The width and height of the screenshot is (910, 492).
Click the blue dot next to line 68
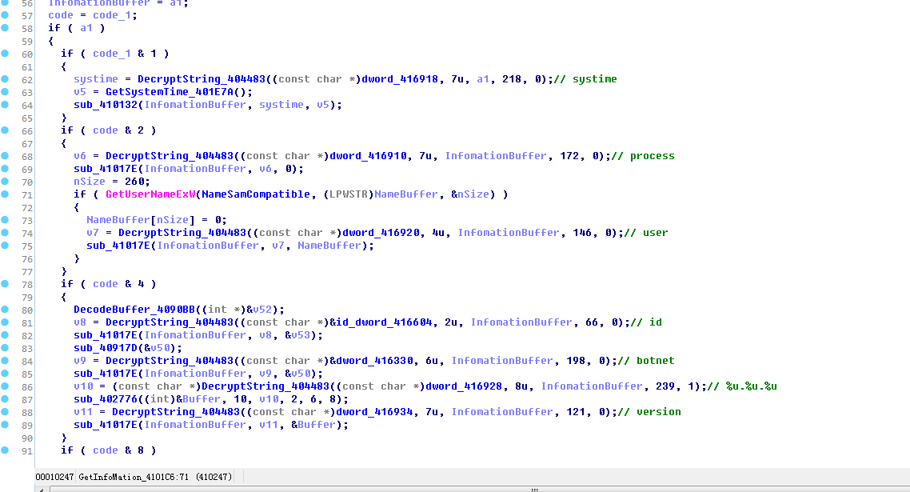click(6, 156)
